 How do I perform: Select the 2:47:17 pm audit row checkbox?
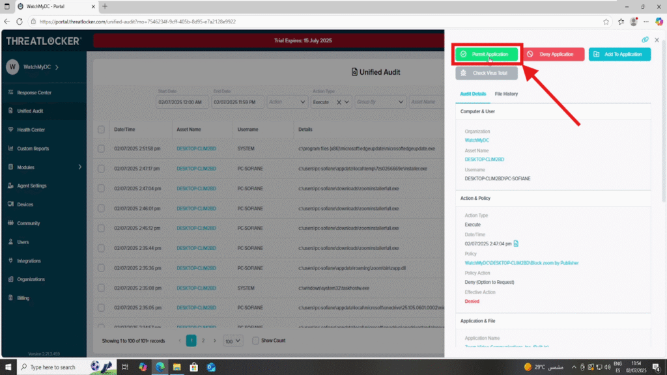(101, 169)
